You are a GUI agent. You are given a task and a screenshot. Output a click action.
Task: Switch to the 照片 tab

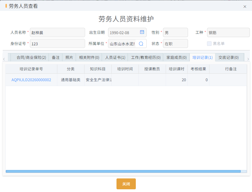click(69, 57)
